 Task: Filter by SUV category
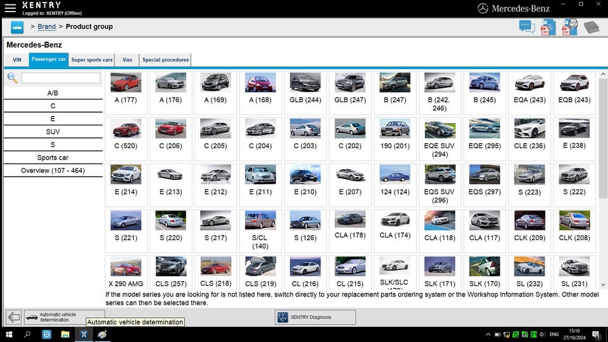point(53,132)
